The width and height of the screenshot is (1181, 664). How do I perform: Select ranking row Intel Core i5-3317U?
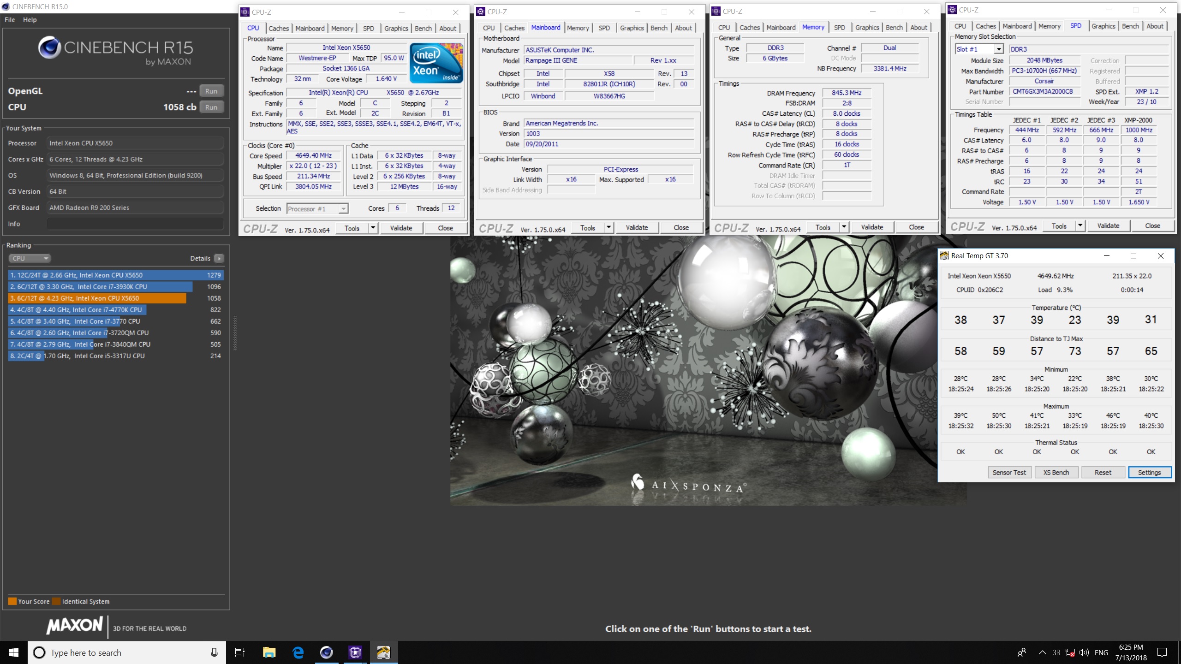click(x=115, y=356)
